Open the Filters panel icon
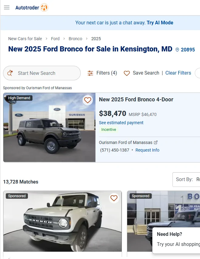The height and width of the screenshot is (259, 200). [90, 73]
